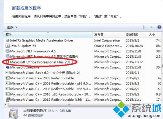Click the Microsoft .NET Framework 4.5 icon
Image resolution: width=163 pixels, height=119 pixels.
[7, 51]
